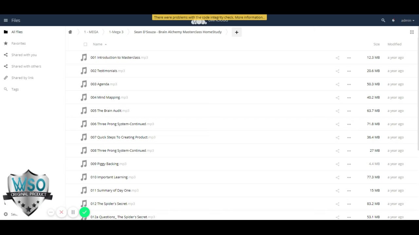This screenshot has height=235, width=419.
Task: Click music note icon of 010 Important Learning
Action: coord(84,177)
